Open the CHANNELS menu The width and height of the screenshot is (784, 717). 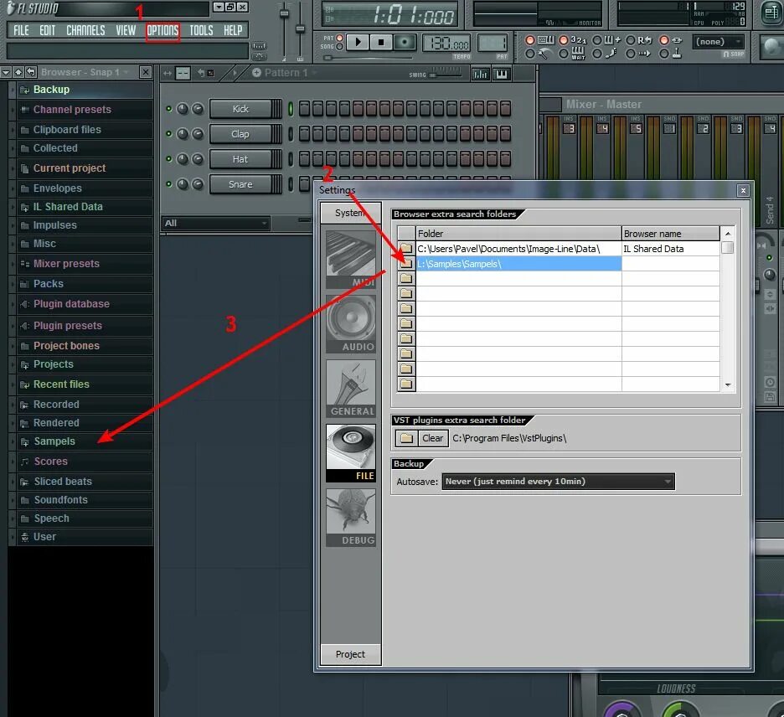[x=85, y=30]
